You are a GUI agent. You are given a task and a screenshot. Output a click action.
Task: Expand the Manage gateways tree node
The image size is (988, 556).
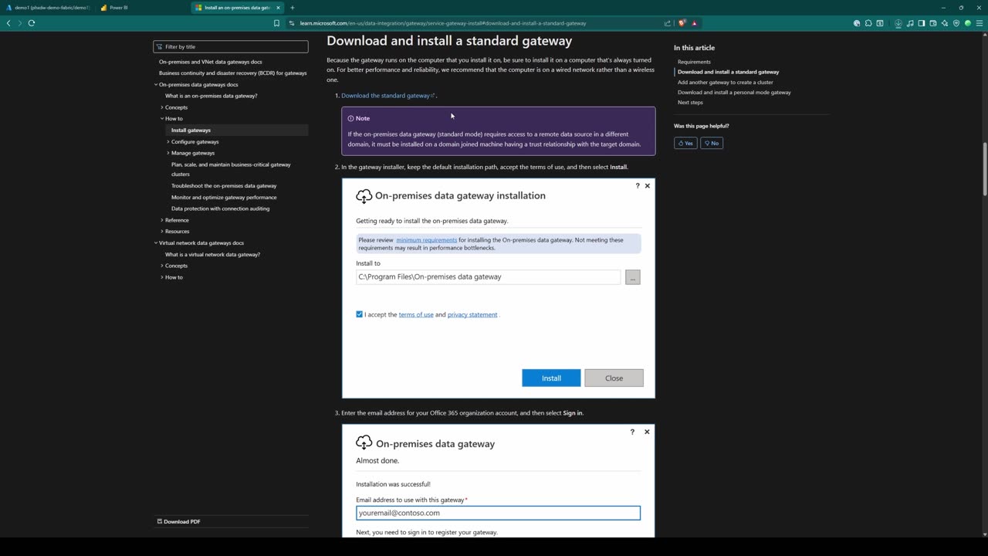pos(168,153)
